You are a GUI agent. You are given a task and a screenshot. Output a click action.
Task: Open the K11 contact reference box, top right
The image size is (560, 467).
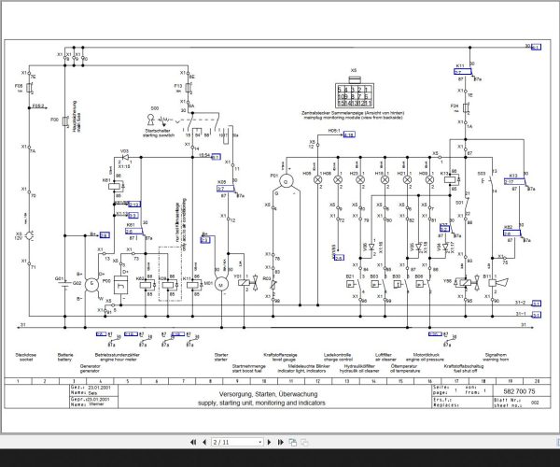[462, 72]
